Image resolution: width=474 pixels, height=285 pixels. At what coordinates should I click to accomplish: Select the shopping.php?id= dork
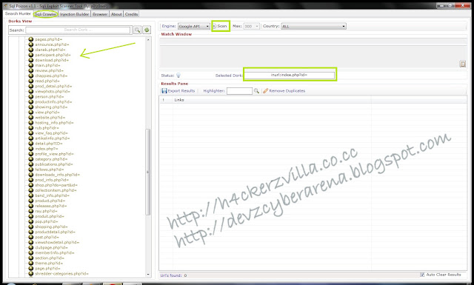pos(51,227)
